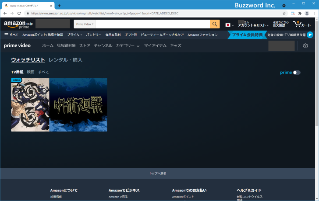Image resolution: width=319 pixels, height=201 pixels.
Task: Open the Prime Video search category dropdown
Action: click(x=85, y=24)
